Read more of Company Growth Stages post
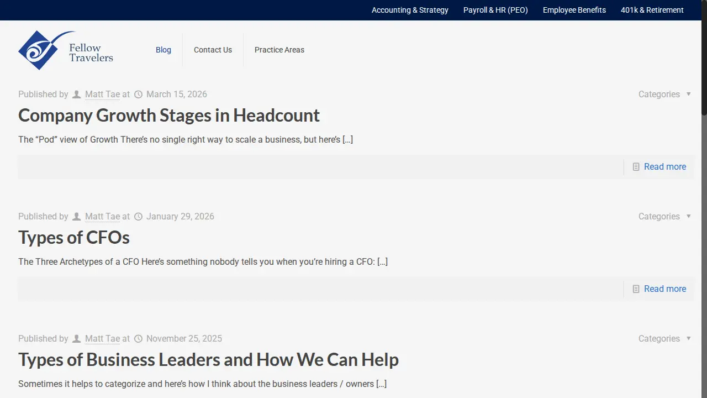The image size is (707, 398). pyautogui.click(x=665, y=167)
